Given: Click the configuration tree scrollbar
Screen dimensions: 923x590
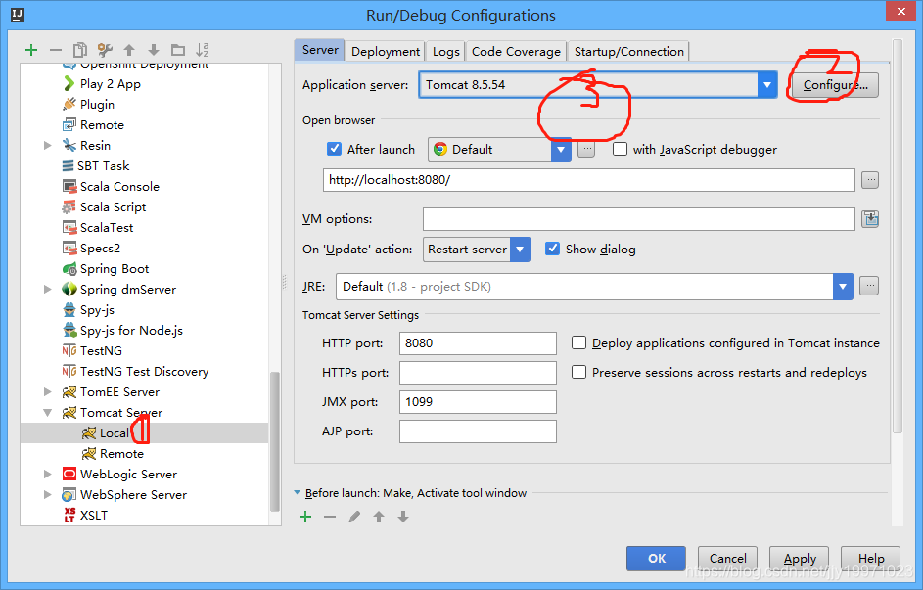Looking at the screenshot, I should click(x=274, y=441).
